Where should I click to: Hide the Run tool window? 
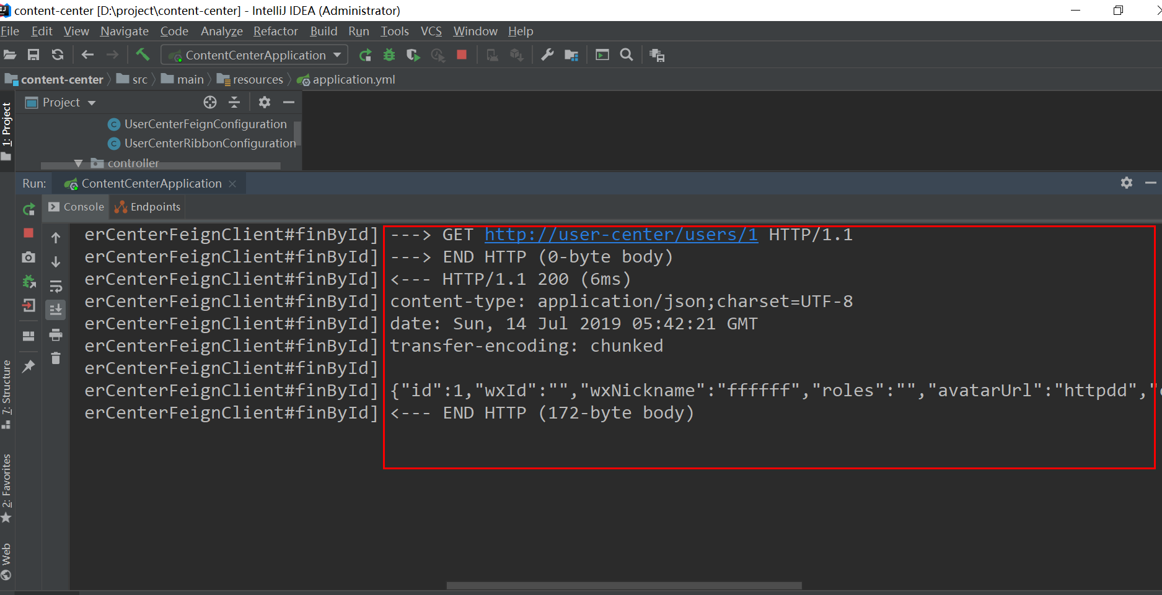click(1151, 183)
